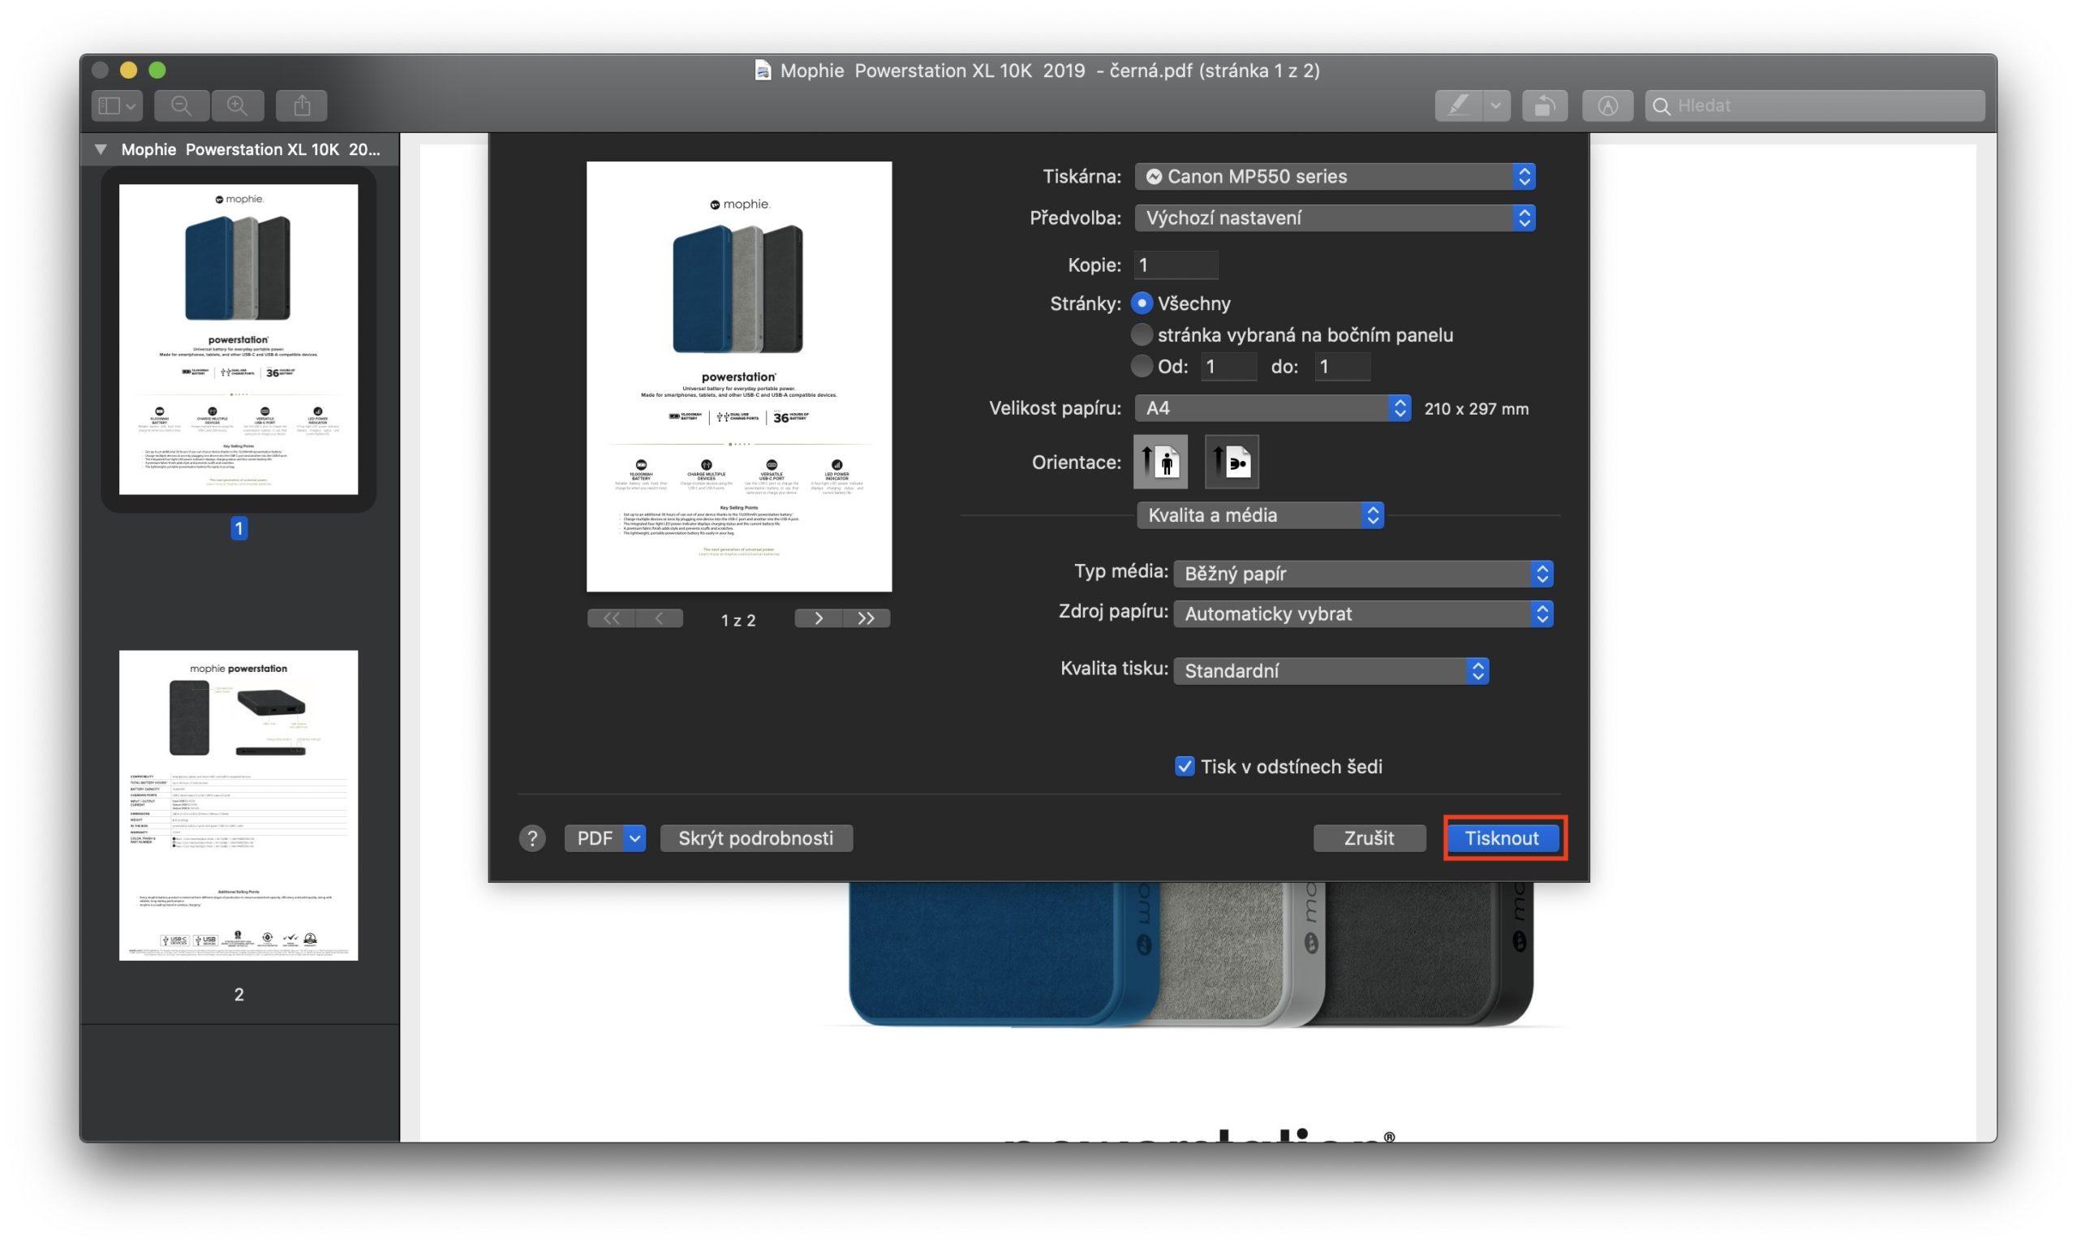The width and height of the screenshot is (2077, 1248).
Task: Open the Velikost papíru A4 dropdown
Action: coord(1271,408)
